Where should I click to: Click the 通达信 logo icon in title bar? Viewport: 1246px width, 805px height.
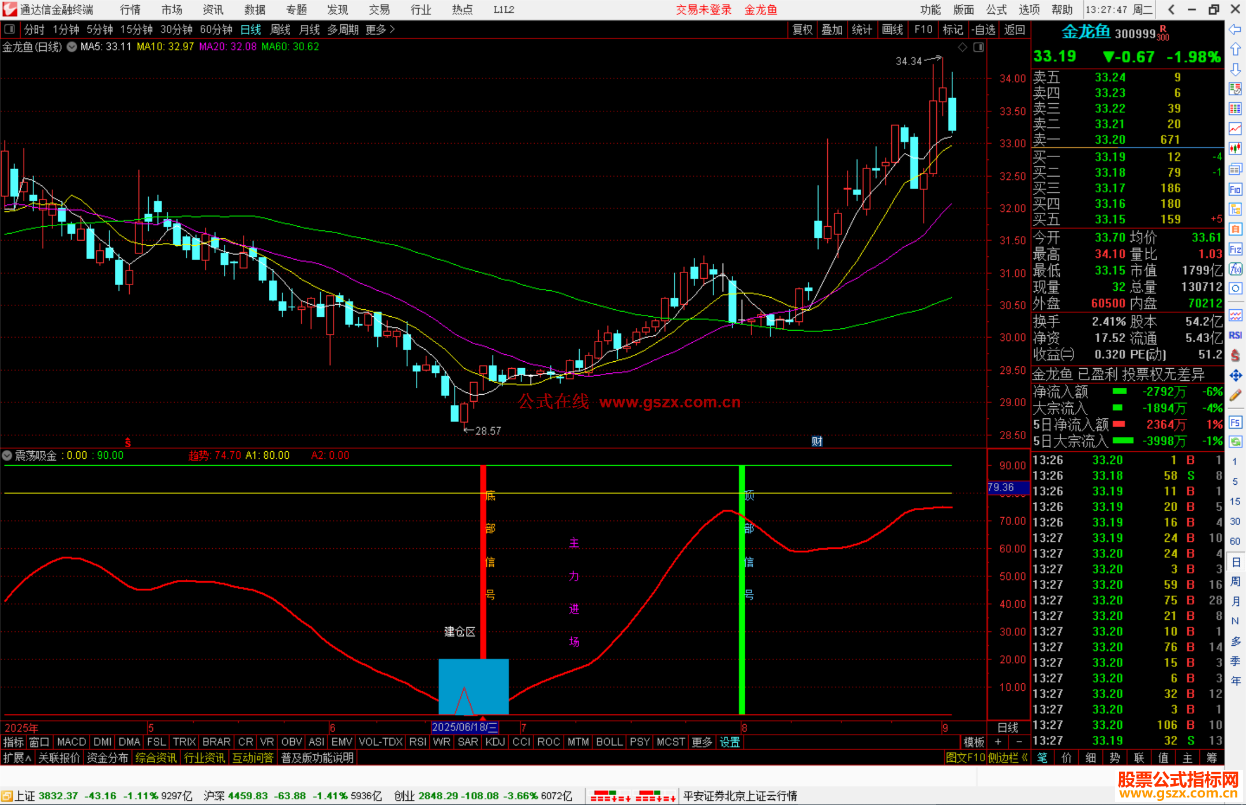coord(10,9)
